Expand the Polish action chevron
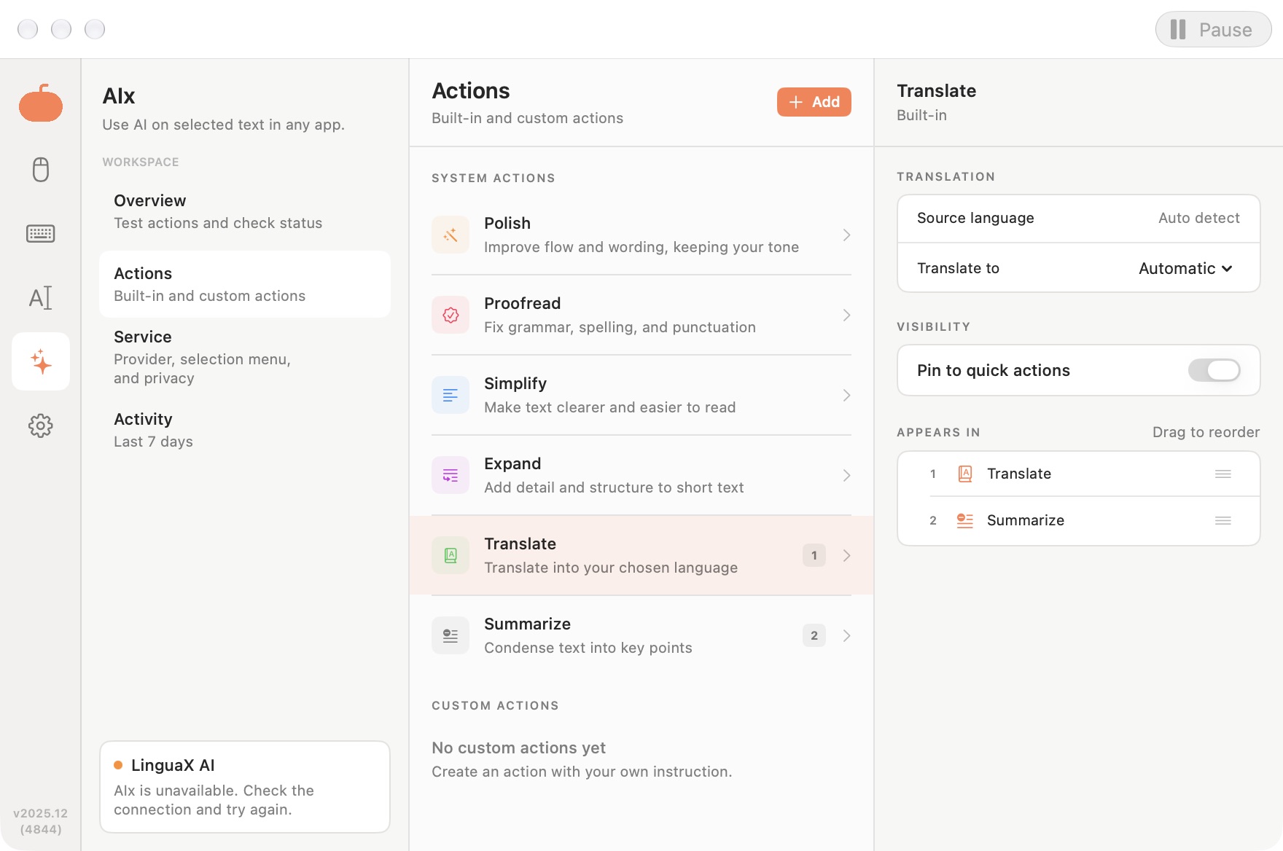Viewport: 1283px width, 851px height. [846, 235]
